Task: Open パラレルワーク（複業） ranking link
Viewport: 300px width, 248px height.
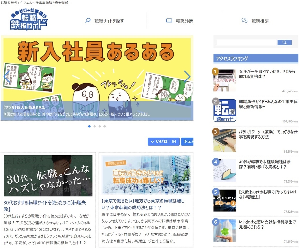Action: click(268, 134)
